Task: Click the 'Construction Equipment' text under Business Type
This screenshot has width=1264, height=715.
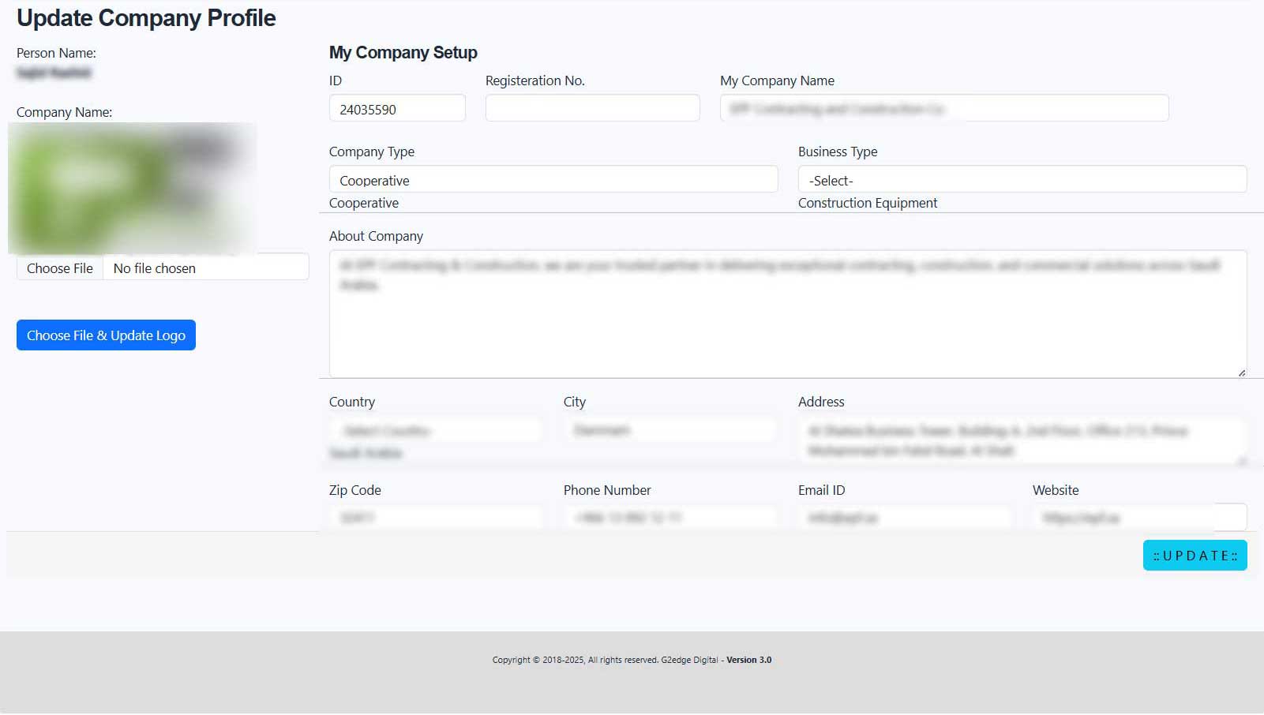Action: click(868, 203)
